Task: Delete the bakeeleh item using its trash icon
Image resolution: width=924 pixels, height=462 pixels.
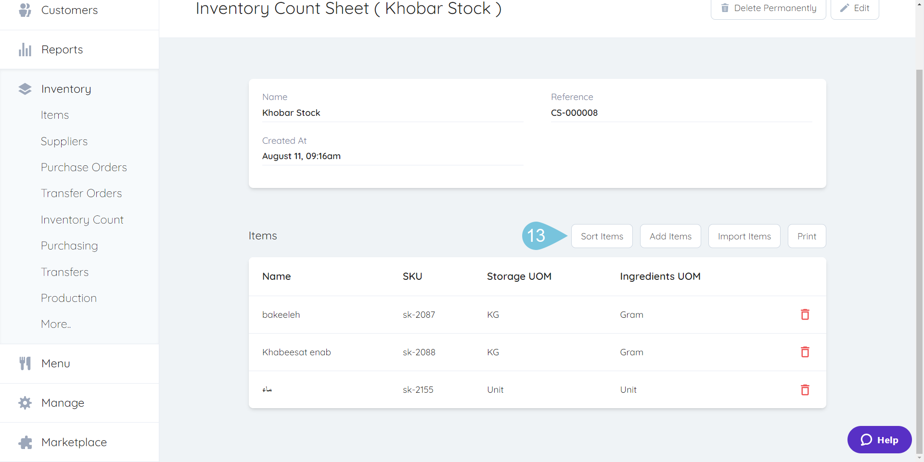Action: 805,314
